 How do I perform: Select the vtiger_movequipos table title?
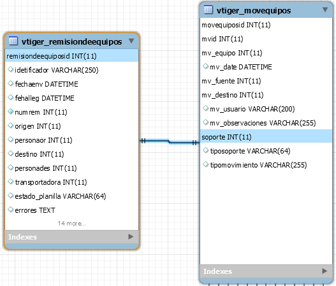(254, 10)
